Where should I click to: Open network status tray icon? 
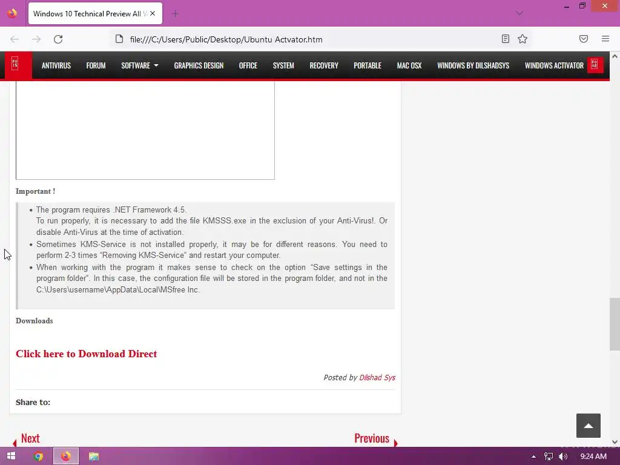click(549, 457)
